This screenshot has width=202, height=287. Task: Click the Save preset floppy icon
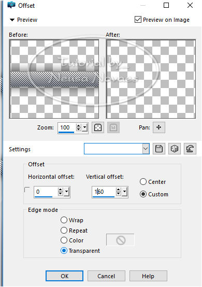click(x=159, y=149)
